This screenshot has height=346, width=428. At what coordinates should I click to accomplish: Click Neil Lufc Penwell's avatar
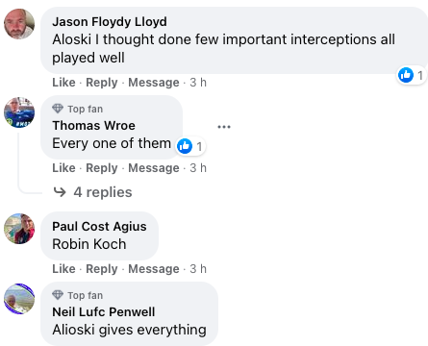tap(19, 299)
